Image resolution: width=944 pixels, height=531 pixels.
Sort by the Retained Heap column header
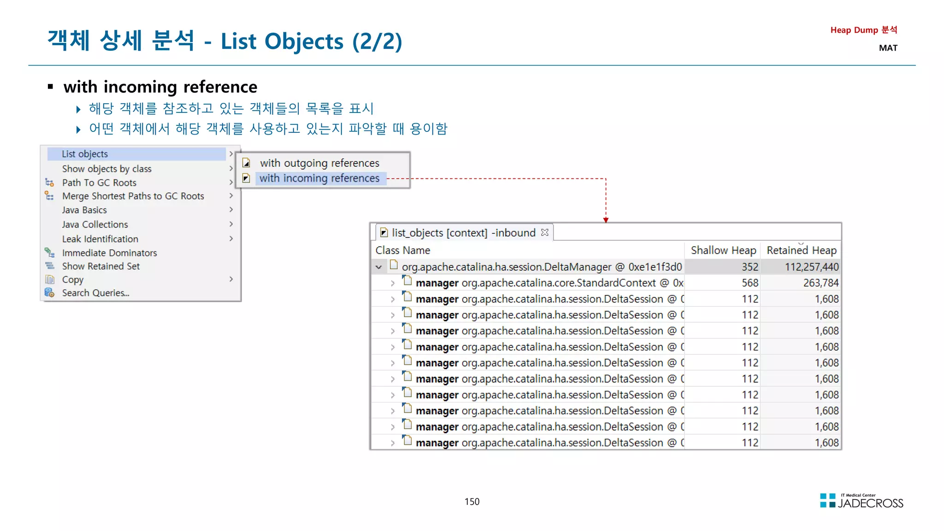[x=801, y=250]
